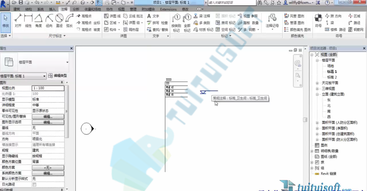Viewport: 367px width, 191px height.
Task: Select the 文字 text tool
Action: [x=153, y=16]
